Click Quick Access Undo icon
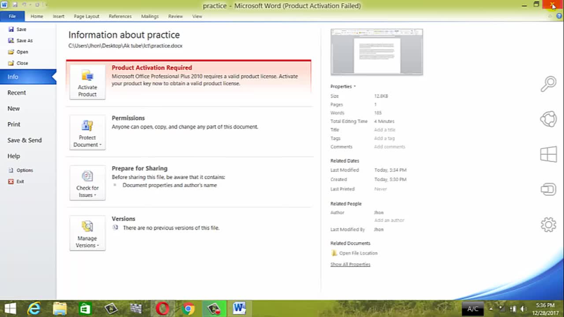Screen dimensions: 564x317 (25, 5)
